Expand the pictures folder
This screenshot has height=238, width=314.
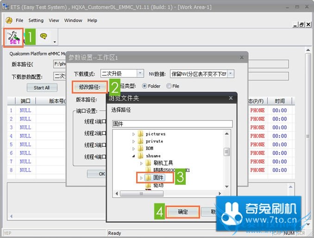(133, 134)
